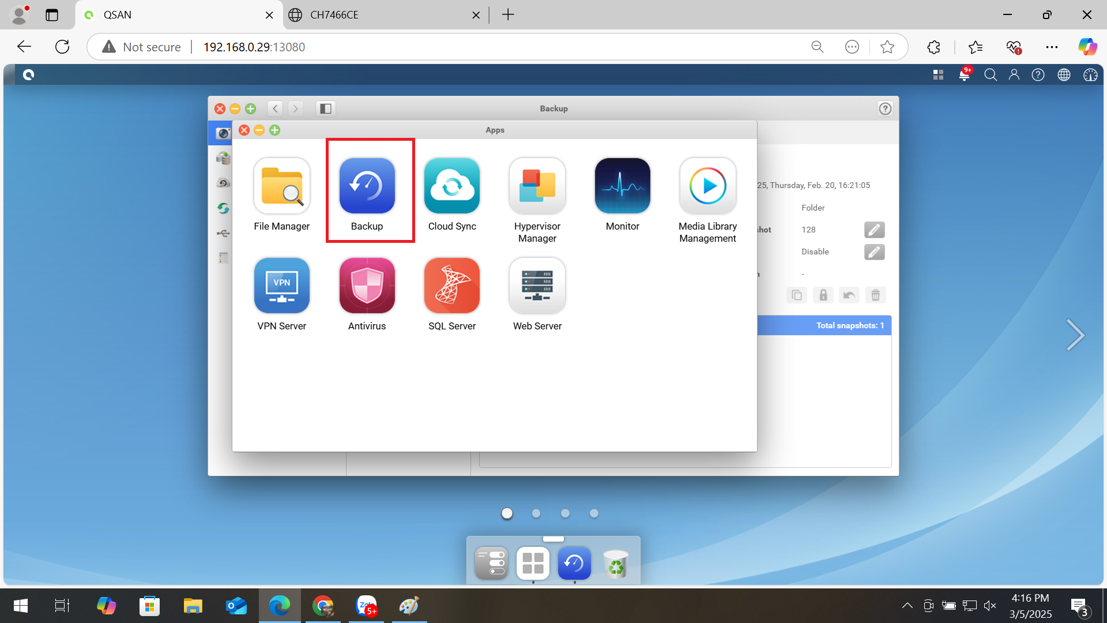
Task: Switch to the QSAN browser tab
Action: (179, 15)
